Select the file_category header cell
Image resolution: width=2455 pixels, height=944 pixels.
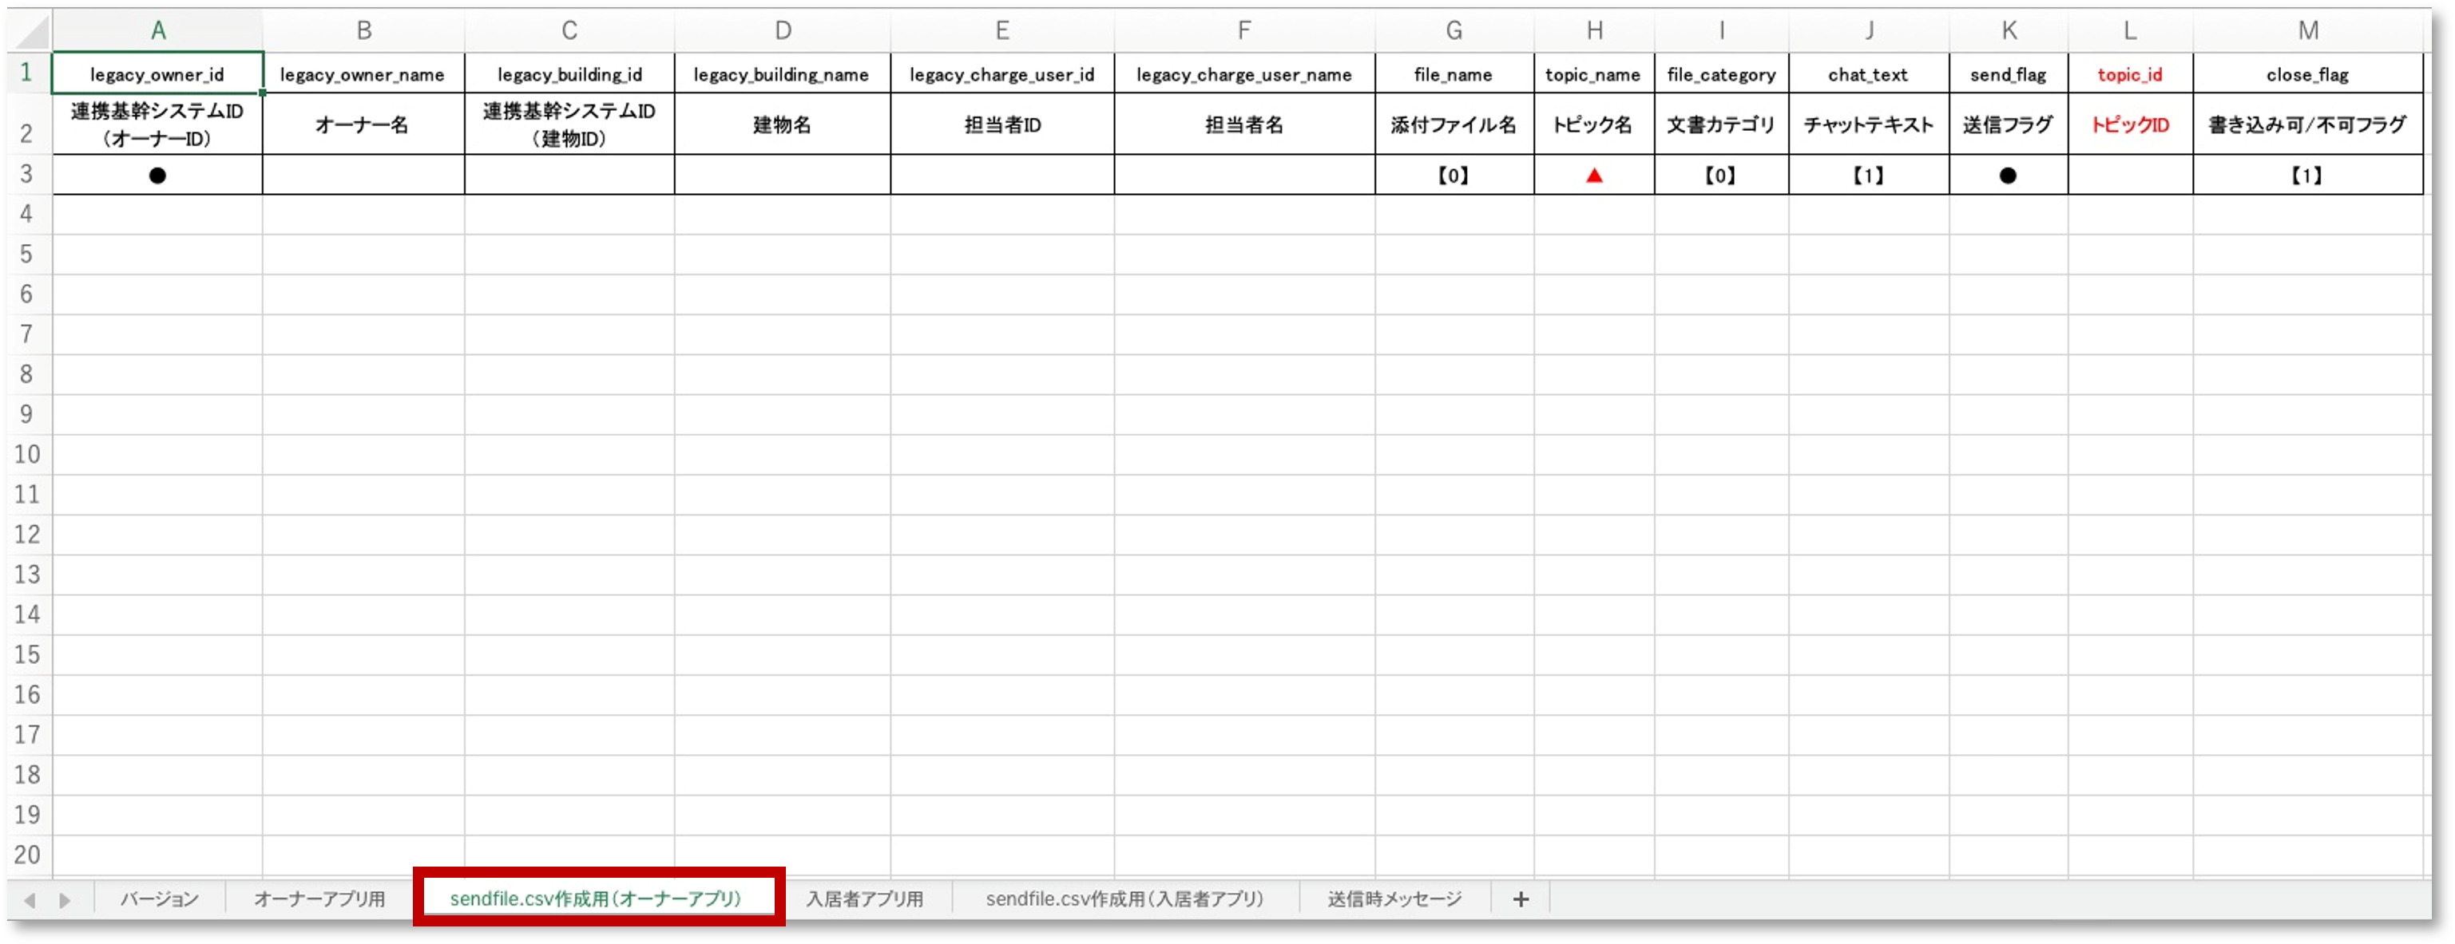point(1721,73)
